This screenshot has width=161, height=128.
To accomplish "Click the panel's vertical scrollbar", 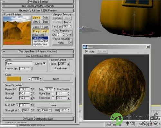I will pyautogui.click(x=75, y=100).
